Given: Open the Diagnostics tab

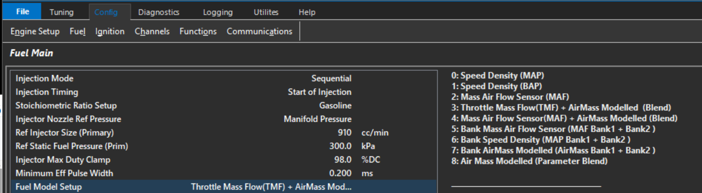Looking at the screenshot, I should pos(158,12).
